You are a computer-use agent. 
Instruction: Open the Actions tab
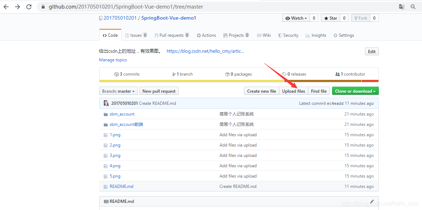click(x=206, y=35)
